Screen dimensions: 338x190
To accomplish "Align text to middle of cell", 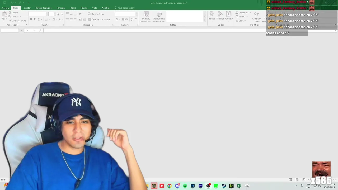I will coord(71,14).
